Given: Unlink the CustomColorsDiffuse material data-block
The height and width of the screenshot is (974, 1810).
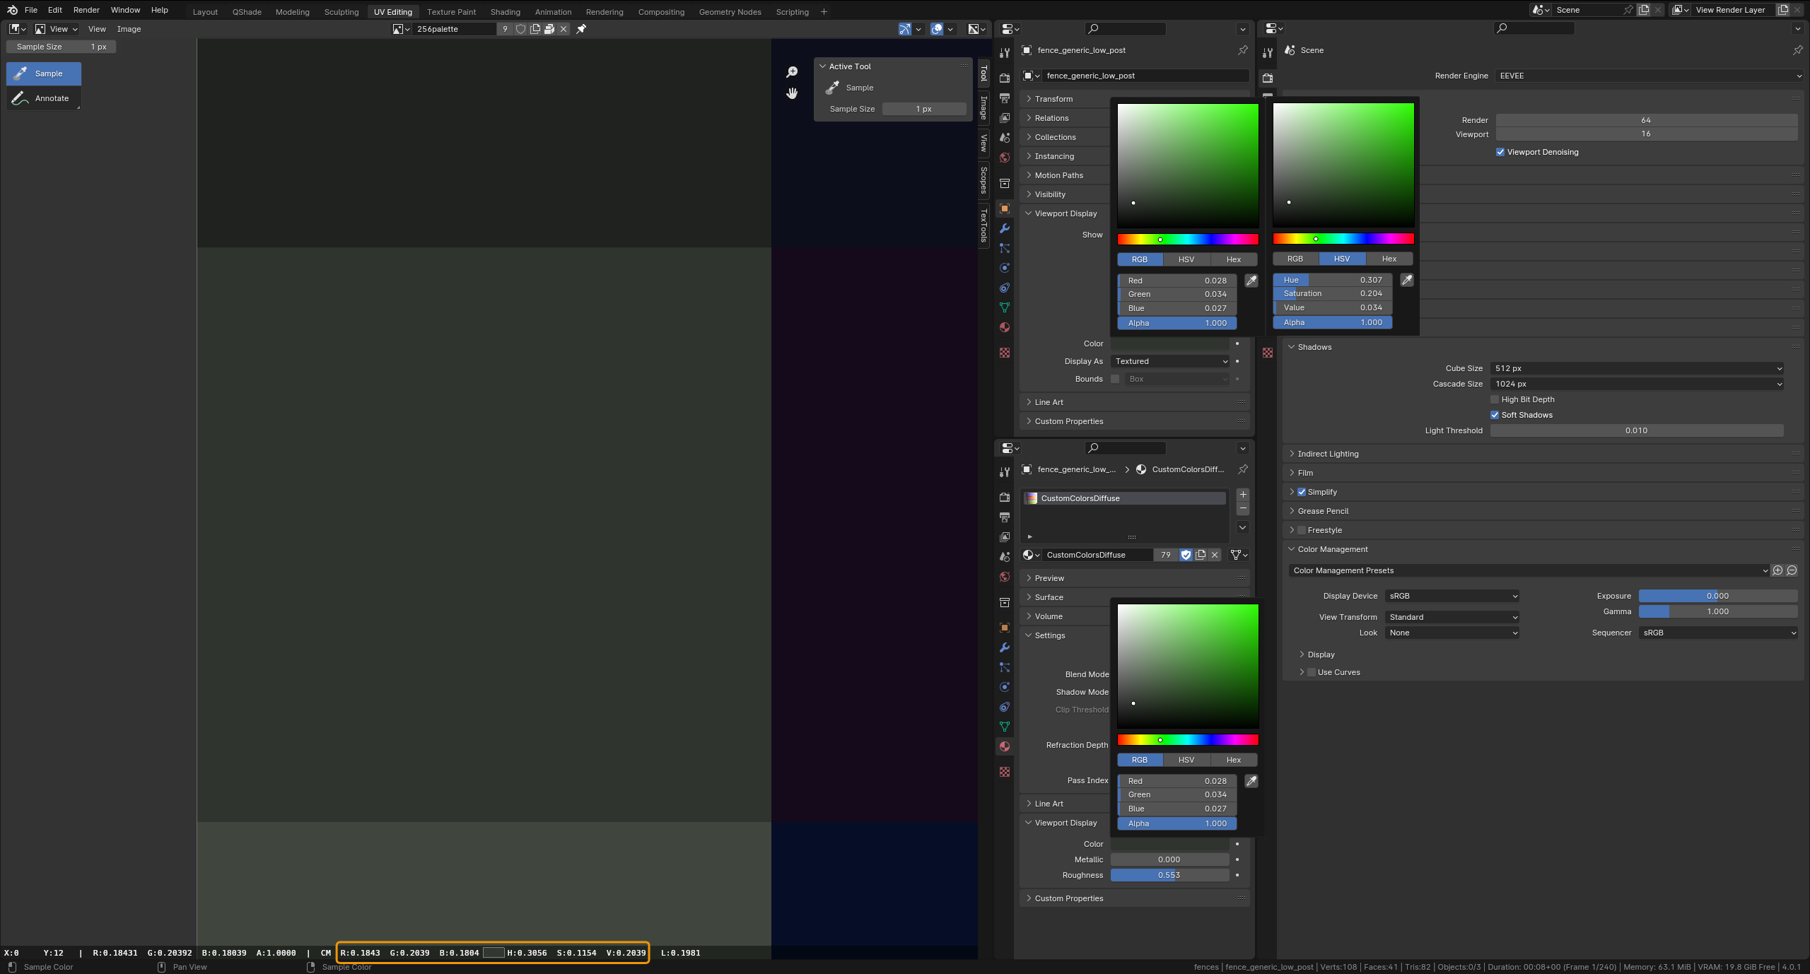Looking at the screenshot, I should tap(1215, 555).
